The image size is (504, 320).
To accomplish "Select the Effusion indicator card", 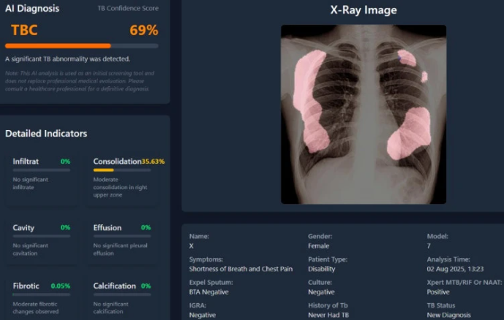I will pos(121,239).
